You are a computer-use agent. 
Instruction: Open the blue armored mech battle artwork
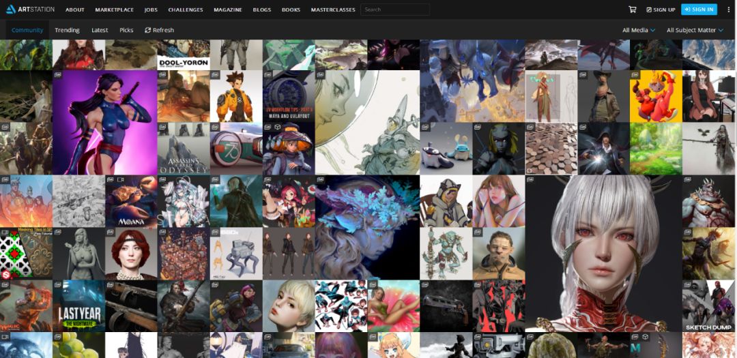[472, 81]
